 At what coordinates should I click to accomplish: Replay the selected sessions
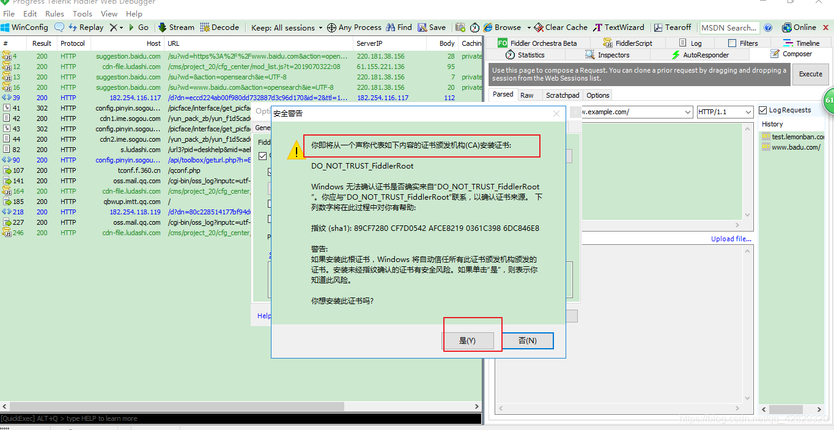(86, 27)
